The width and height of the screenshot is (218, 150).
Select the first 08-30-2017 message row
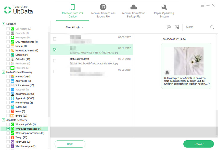pyautogui.click(x=92, y=39)
